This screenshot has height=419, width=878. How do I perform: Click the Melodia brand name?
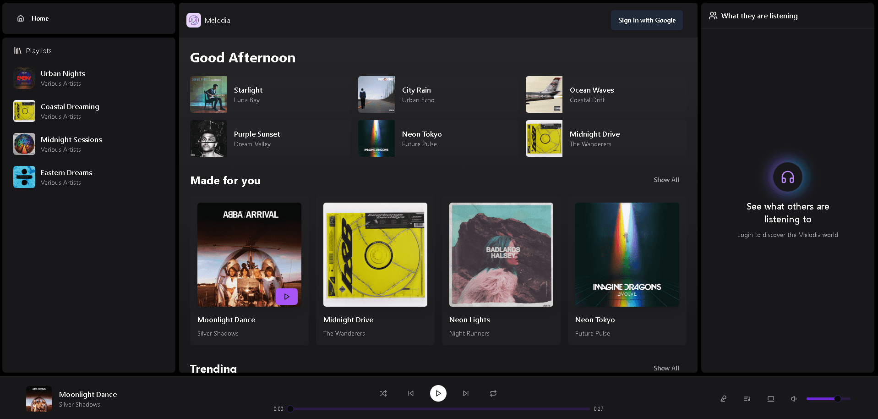pyautogui.click(x=218, y=20)
